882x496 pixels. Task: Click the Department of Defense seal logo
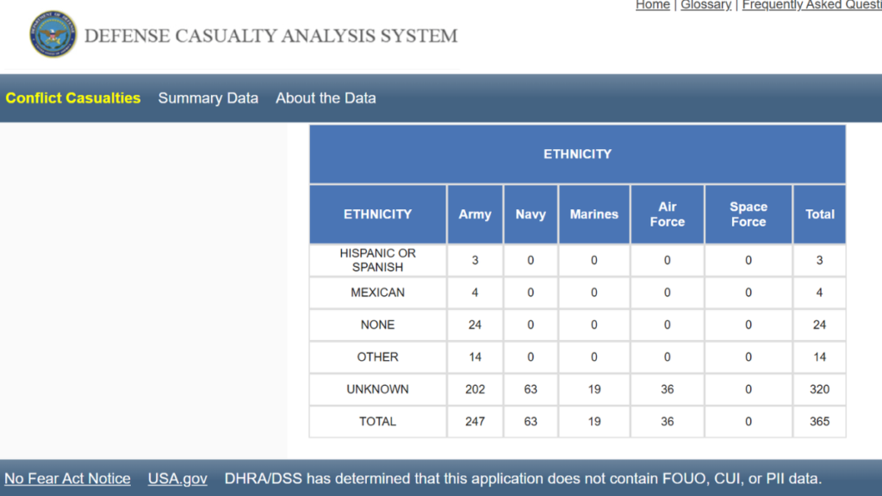53,34
